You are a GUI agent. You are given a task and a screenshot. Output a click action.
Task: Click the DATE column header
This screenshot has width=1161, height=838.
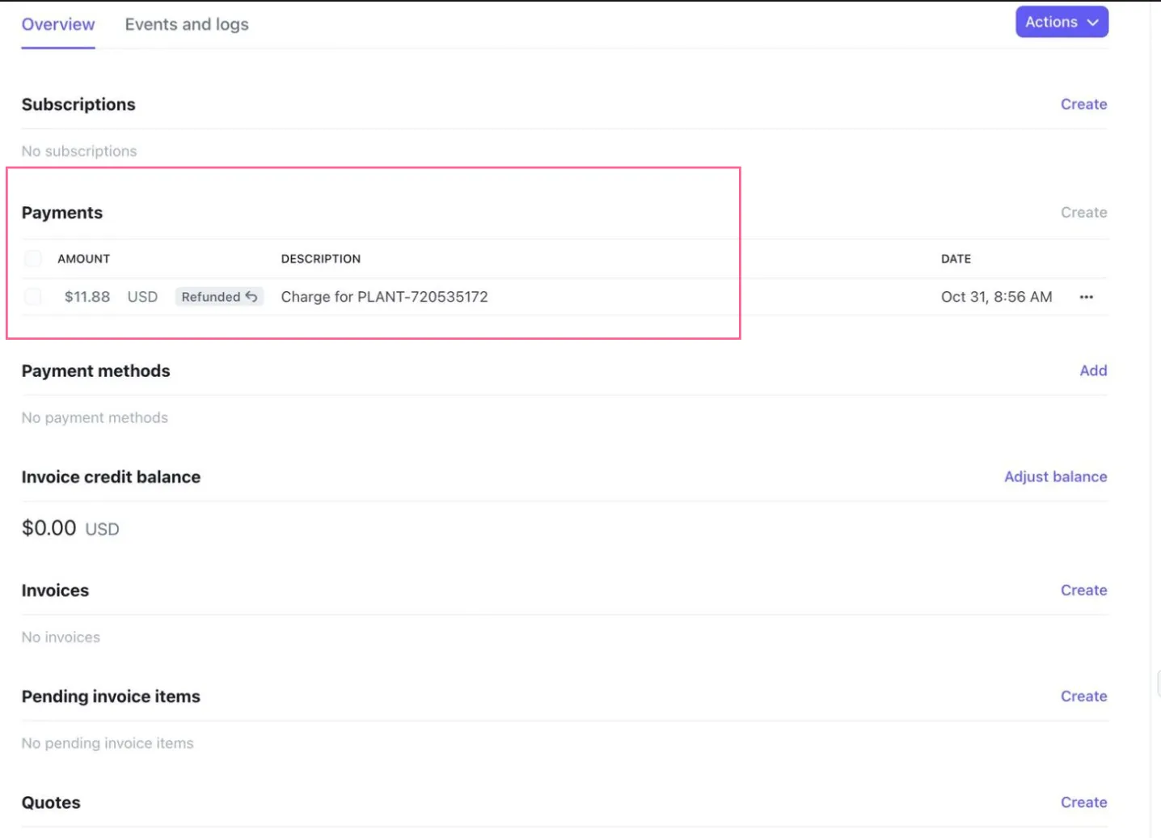tap(956, 259)
